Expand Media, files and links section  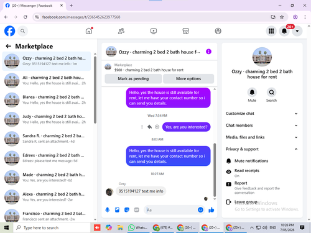[x=262, y=137]
